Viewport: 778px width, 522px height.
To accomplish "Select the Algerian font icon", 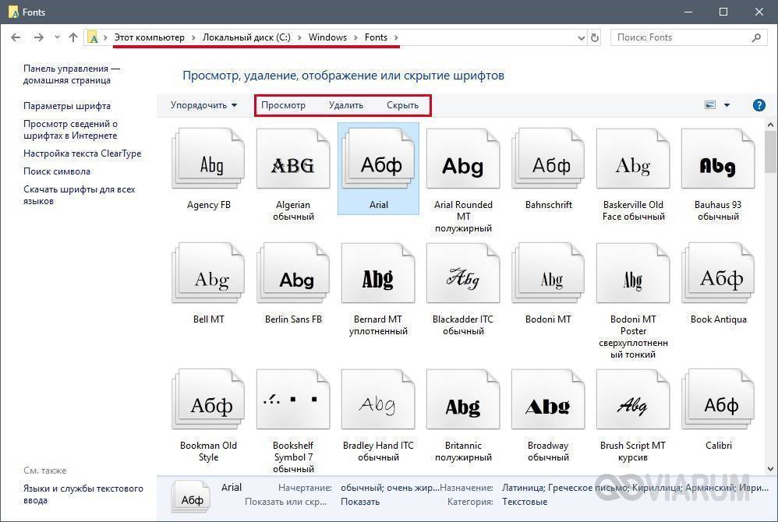I will point(293,164).
